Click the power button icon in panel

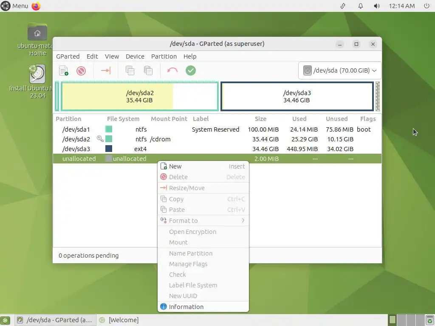[427, 6]
